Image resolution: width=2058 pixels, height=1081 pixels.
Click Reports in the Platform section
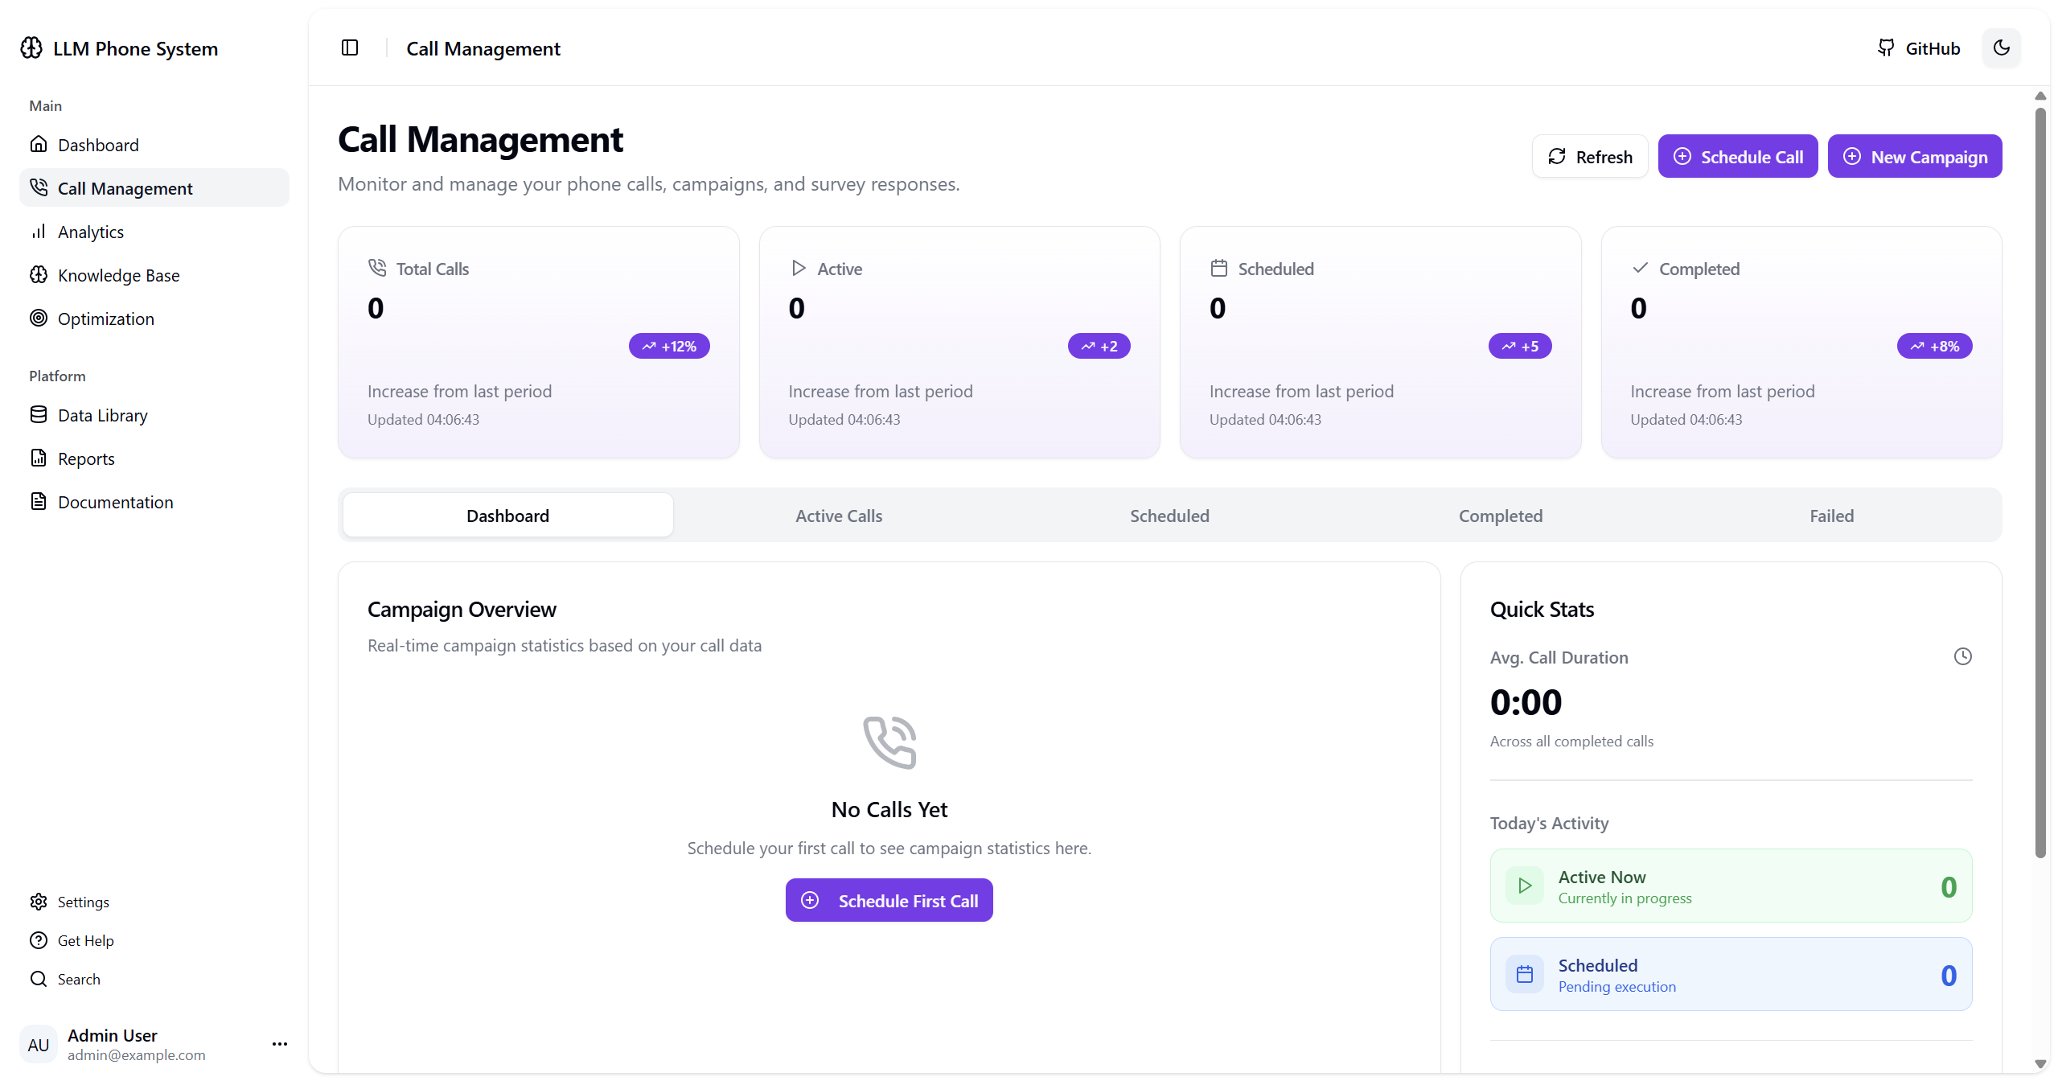(85, 458)
